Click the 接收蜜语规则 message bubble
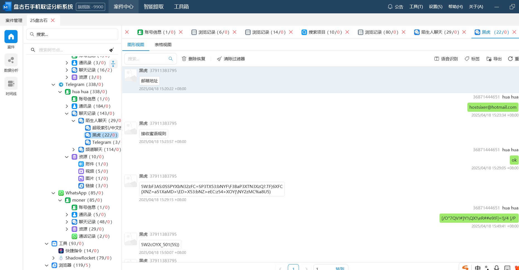Image resolution: width=519 pixels, height=270 pixels. [x=154, y=134]
